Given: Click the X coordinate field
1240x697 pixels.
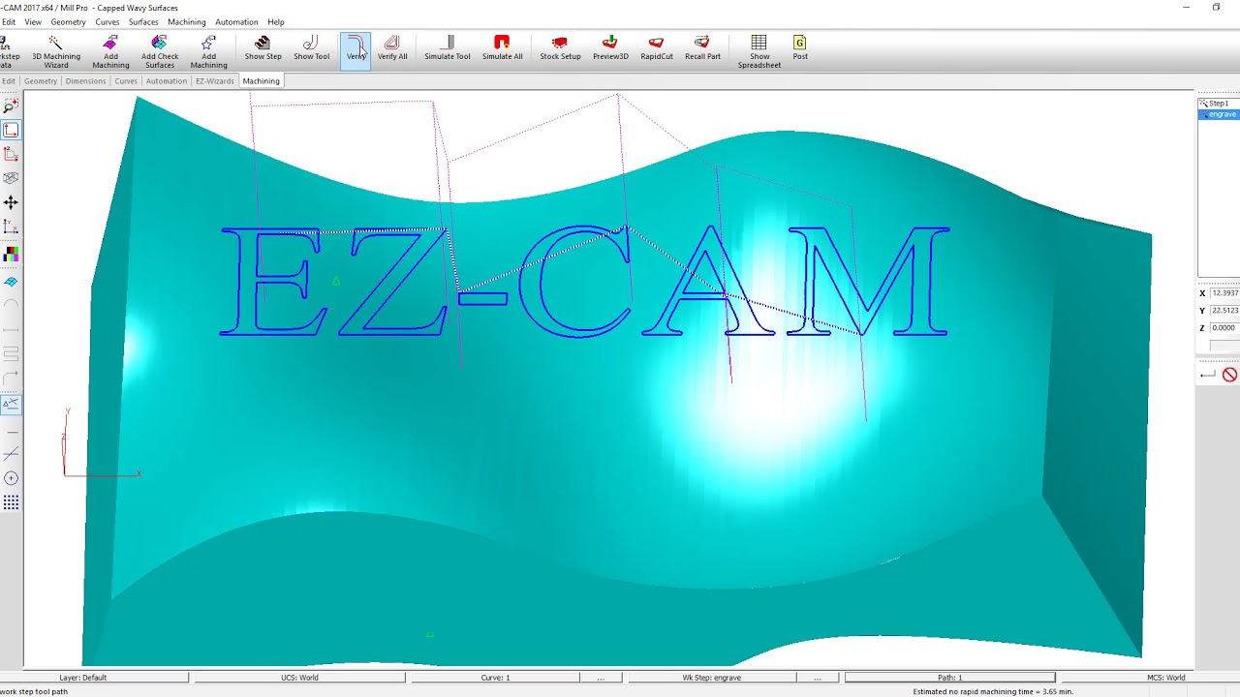Looking at the screenshot, I should (x=1224, y=293).
